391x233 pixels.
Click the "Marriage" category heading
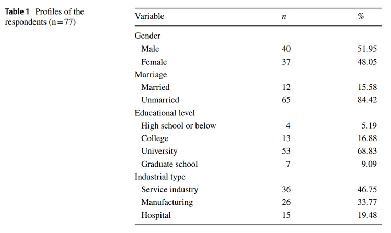pos(151,75)
